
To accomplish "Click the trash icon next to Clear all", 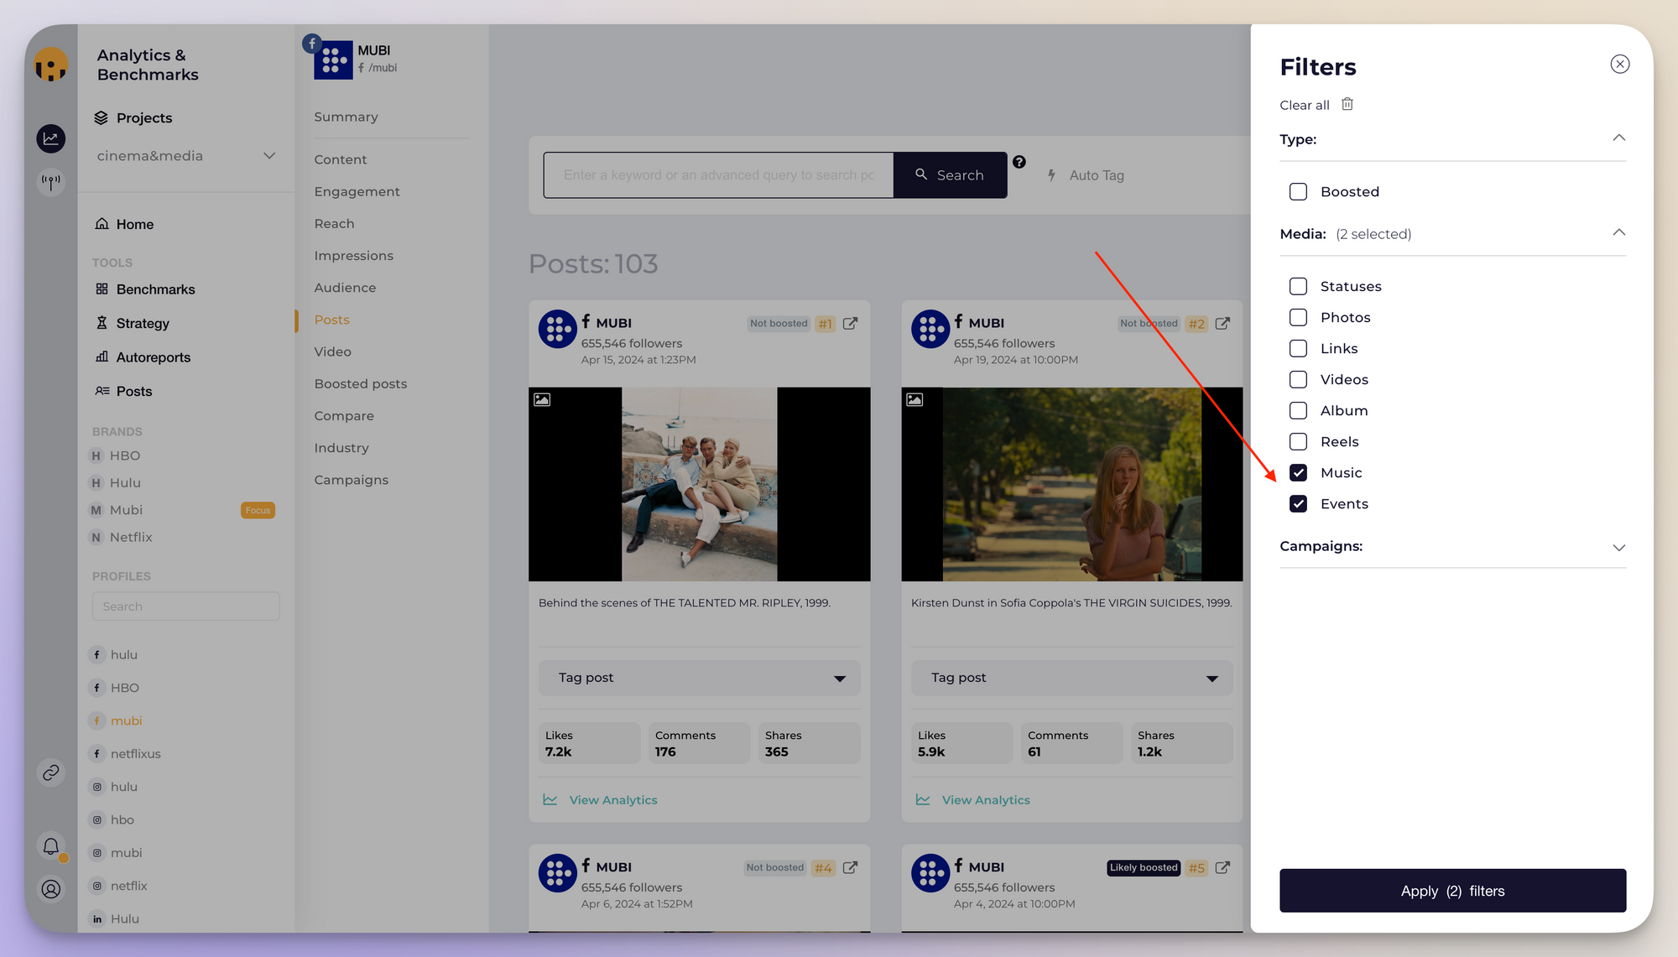I will click(1347, 104).
